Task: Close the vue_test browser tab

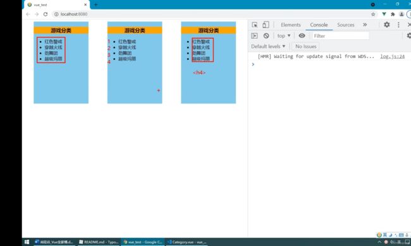Action: 85,4
